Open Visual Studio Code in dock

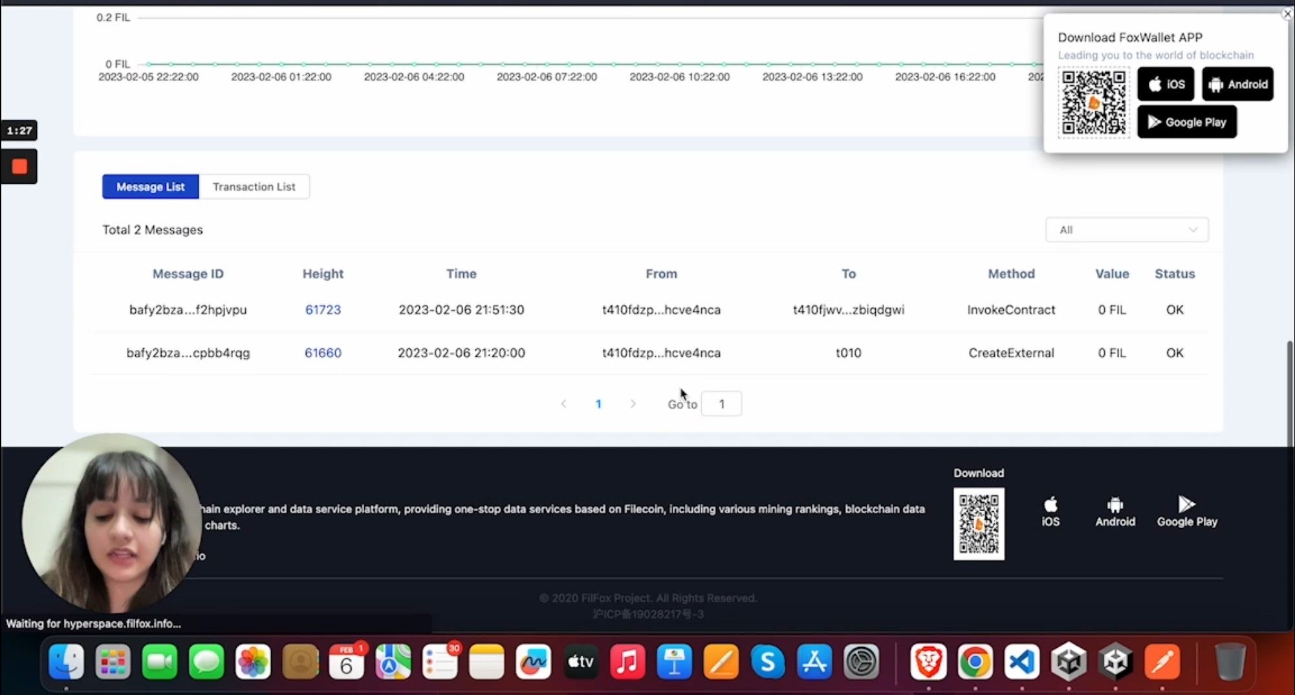coord(1022,662)
